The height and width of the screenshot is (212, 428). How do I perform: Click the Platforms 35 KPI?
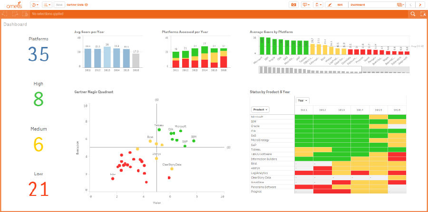pyautogui.click(x=39, y=49)
